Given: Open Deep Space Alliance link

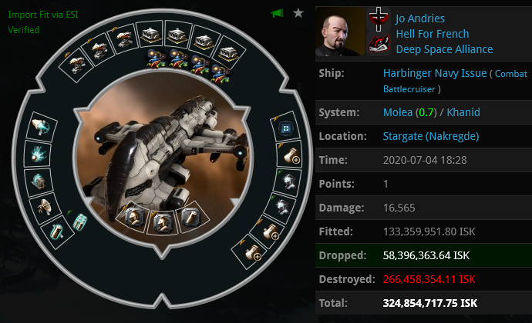Looking at the screenshot, I should coord(444,49).
